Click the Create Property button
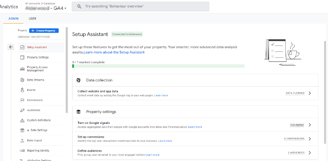 44,31
